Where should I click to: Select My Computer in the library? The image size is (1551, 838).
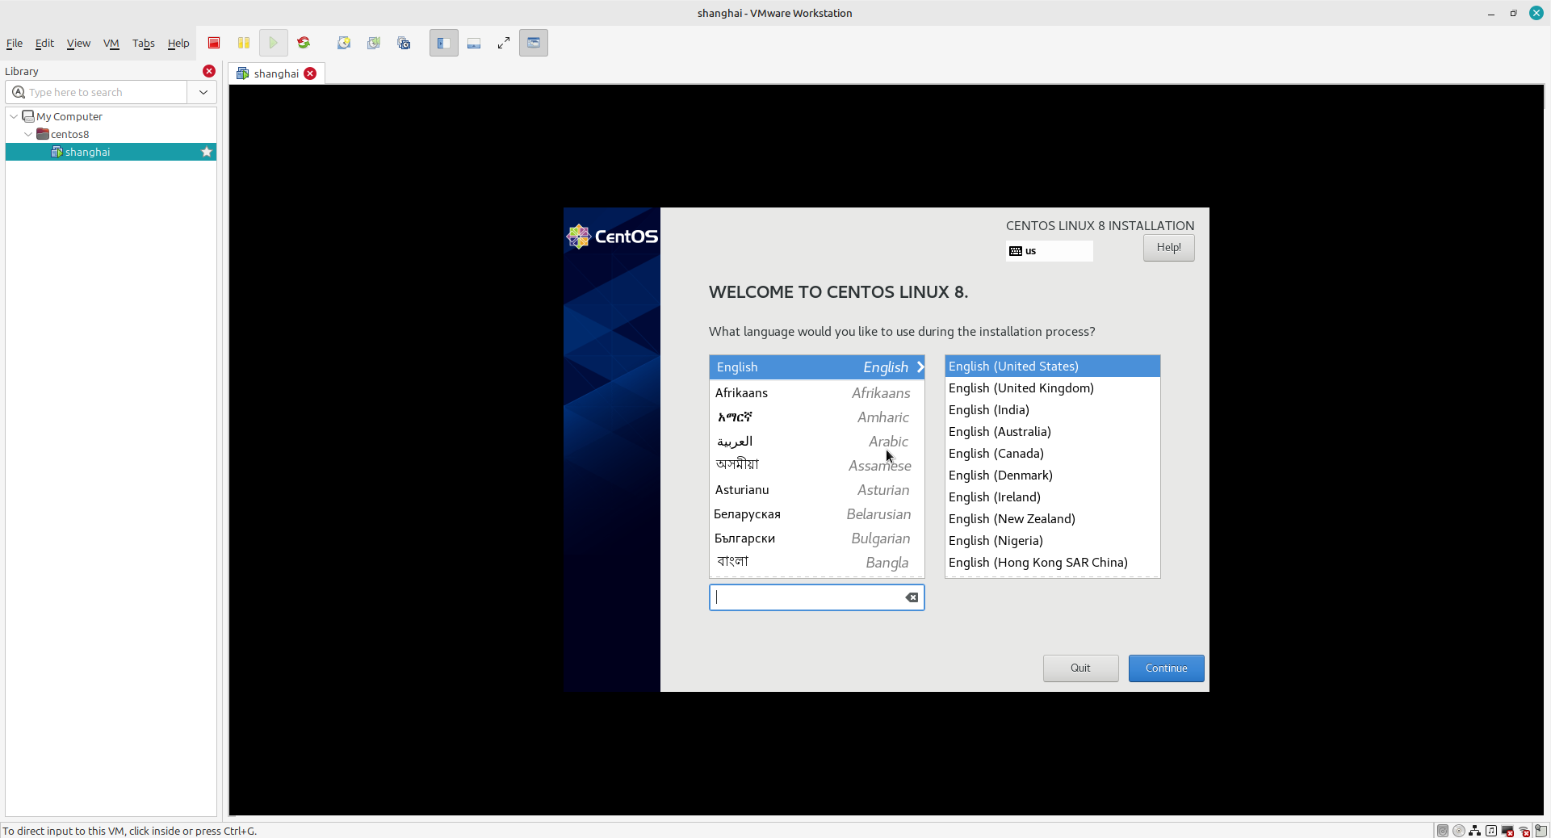(69, 116)
